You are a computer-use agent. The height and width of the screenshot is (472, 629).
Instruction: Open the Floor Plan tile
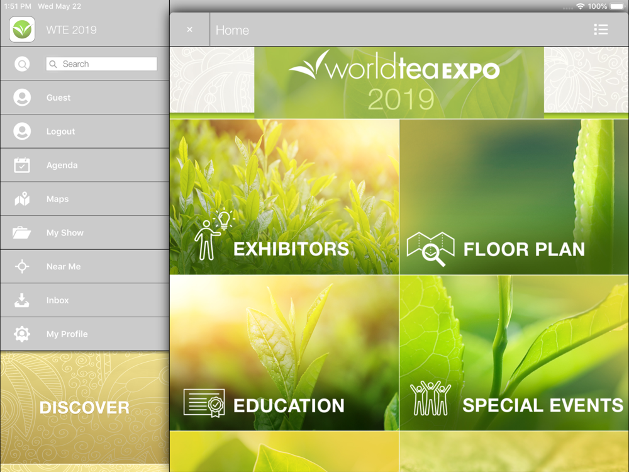[x=515, y=196]
